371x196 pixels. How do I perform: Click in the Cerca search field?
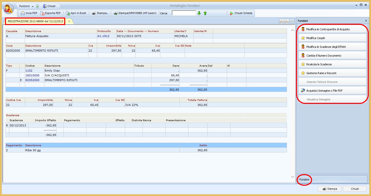click(184, 13)
